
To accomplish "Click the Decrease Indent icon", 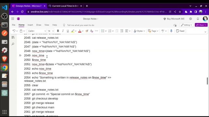I will [117, 31].
